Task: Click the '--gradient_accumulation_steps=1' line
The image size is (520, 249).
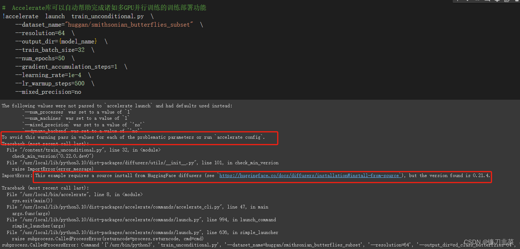Action: (x=71, y=67)
